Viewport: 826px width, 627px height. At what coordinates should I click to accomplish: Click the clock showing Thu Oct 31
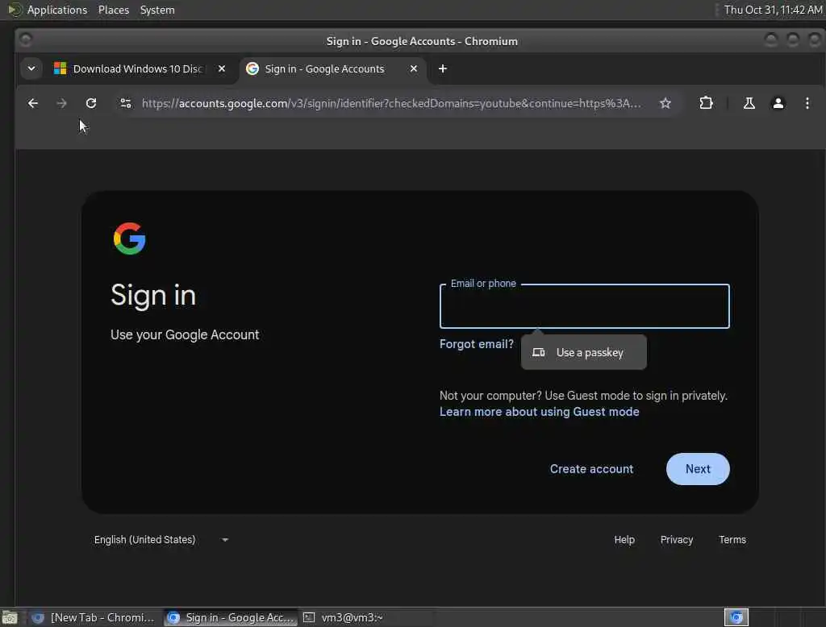[x=773, y=10]
